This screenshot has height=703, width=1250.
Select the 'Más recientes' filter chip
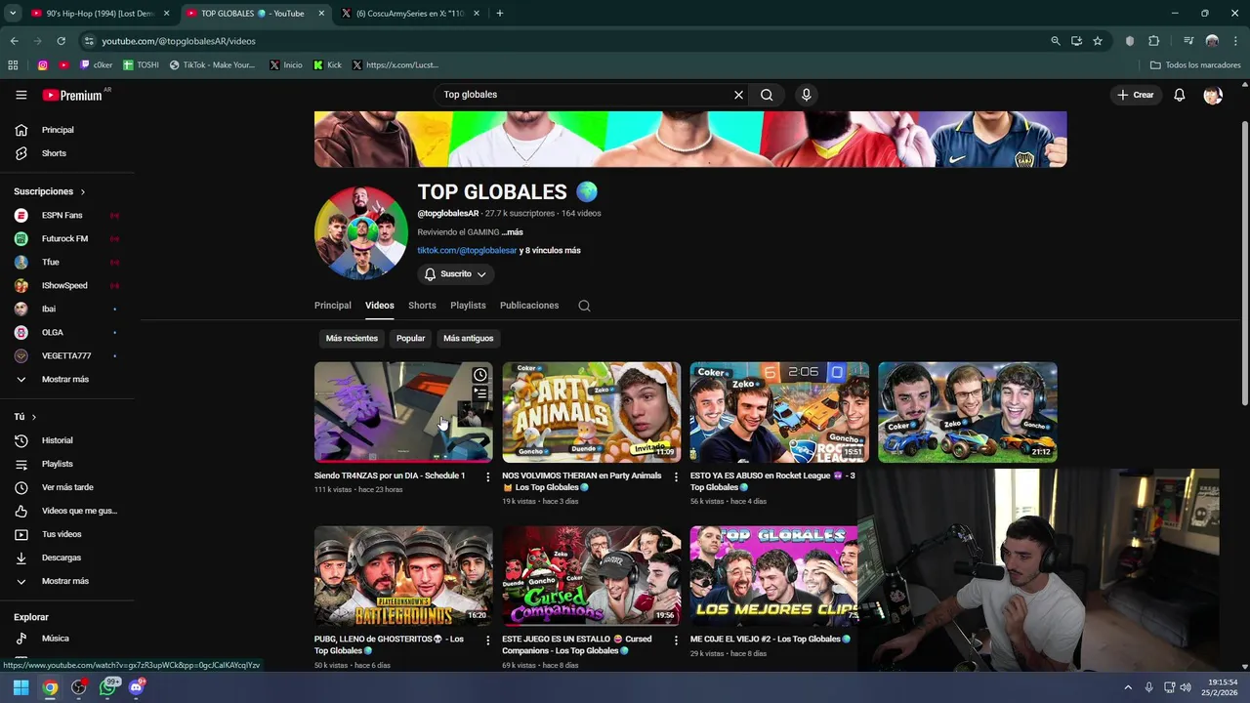(x=352, y=338)
